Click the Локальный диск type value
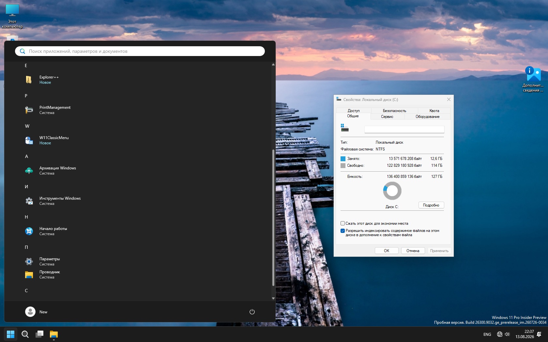 pyautogui.click(x=389, y=142)
